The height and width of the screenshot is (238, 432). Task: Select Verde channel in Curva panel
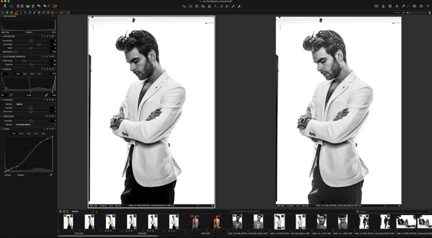coord(36,133)
